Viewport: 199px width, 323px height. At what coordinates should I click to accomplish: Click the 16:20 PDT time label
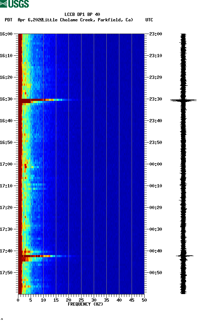pyautogui.click(x=6, y=77)
